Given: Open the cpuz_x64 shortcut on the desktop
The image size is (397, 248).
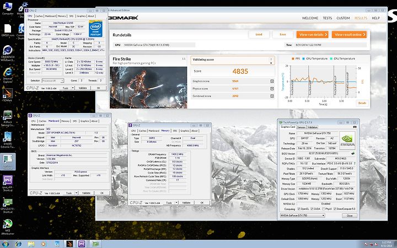Looking at the screenshot, I should click(x=8, y=183).
